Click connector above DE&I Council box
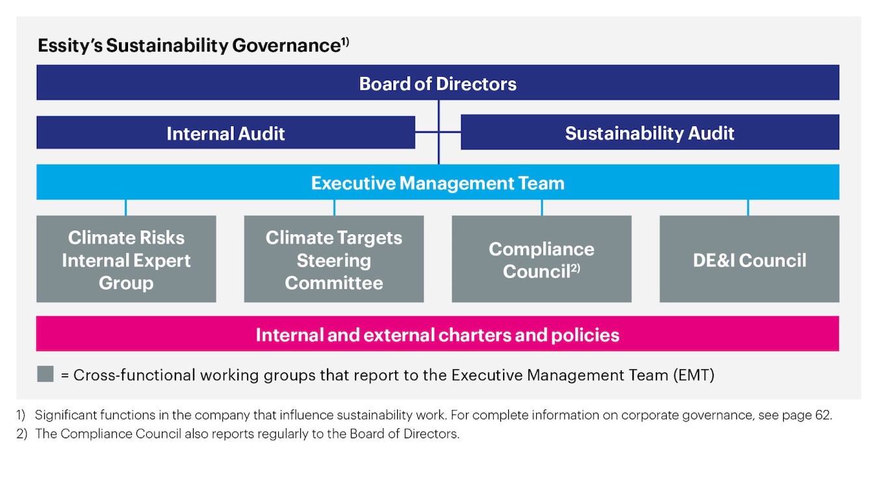The height and width of the screenshot is (494, 878). [x=748, y=207]
